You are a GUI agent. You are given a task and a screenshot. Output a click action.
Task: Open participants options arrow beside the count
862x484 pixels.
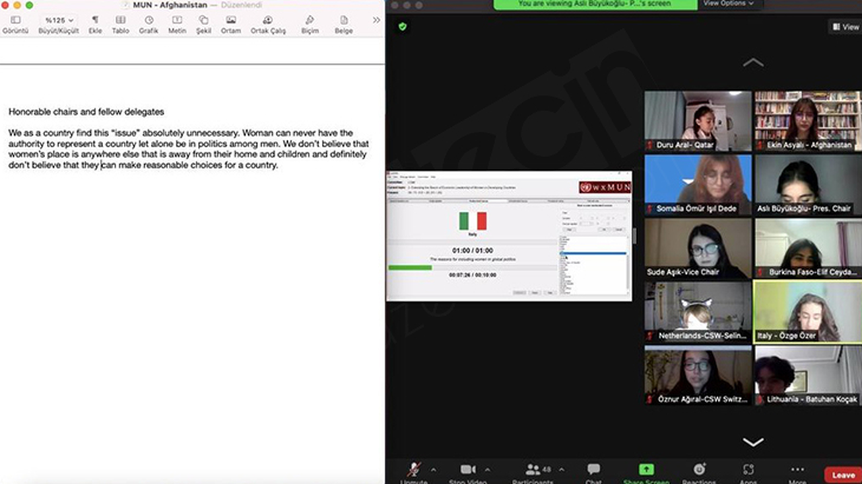click(x=562, y=469)
